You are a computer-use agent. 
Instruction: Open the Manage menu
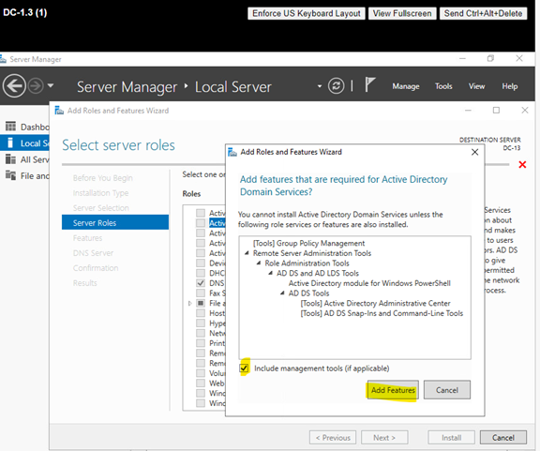(x=406, y=86)
